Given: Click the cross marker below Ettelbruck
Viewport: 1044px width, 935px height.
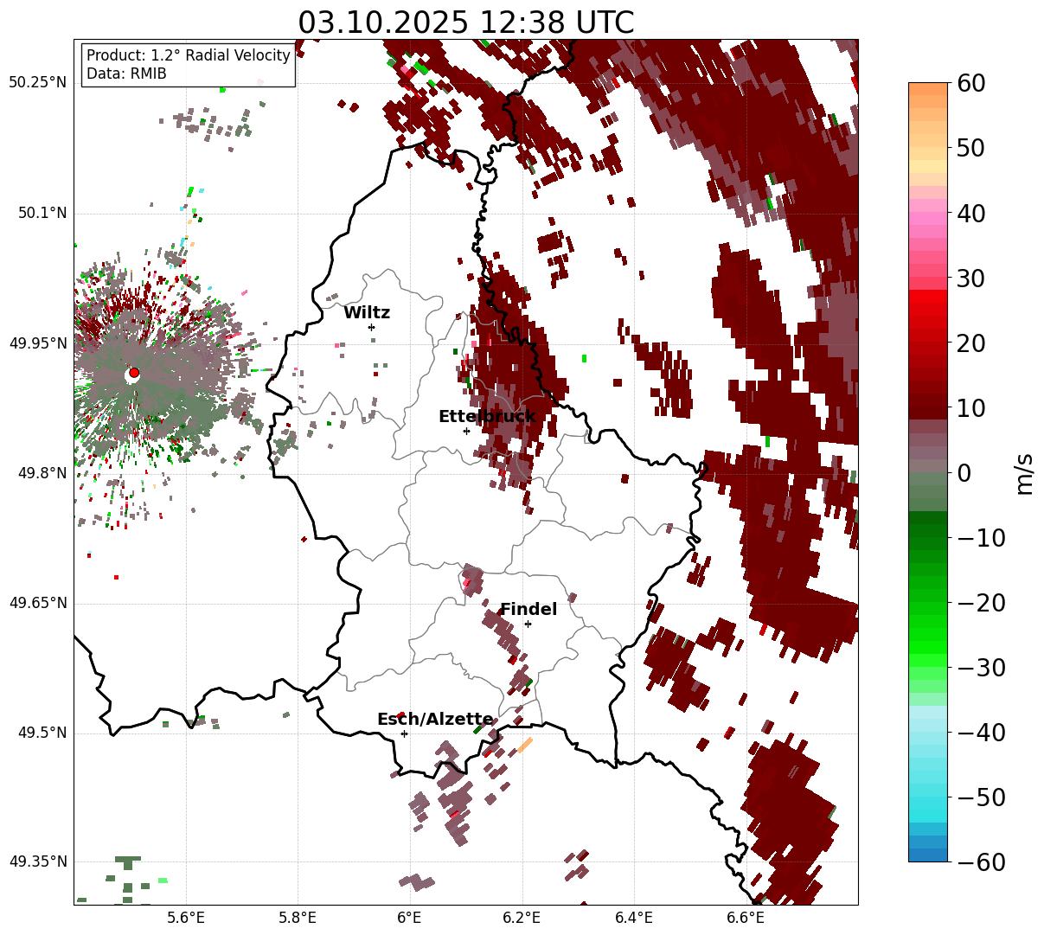Looking at the screenshot, I should [466, 431].
